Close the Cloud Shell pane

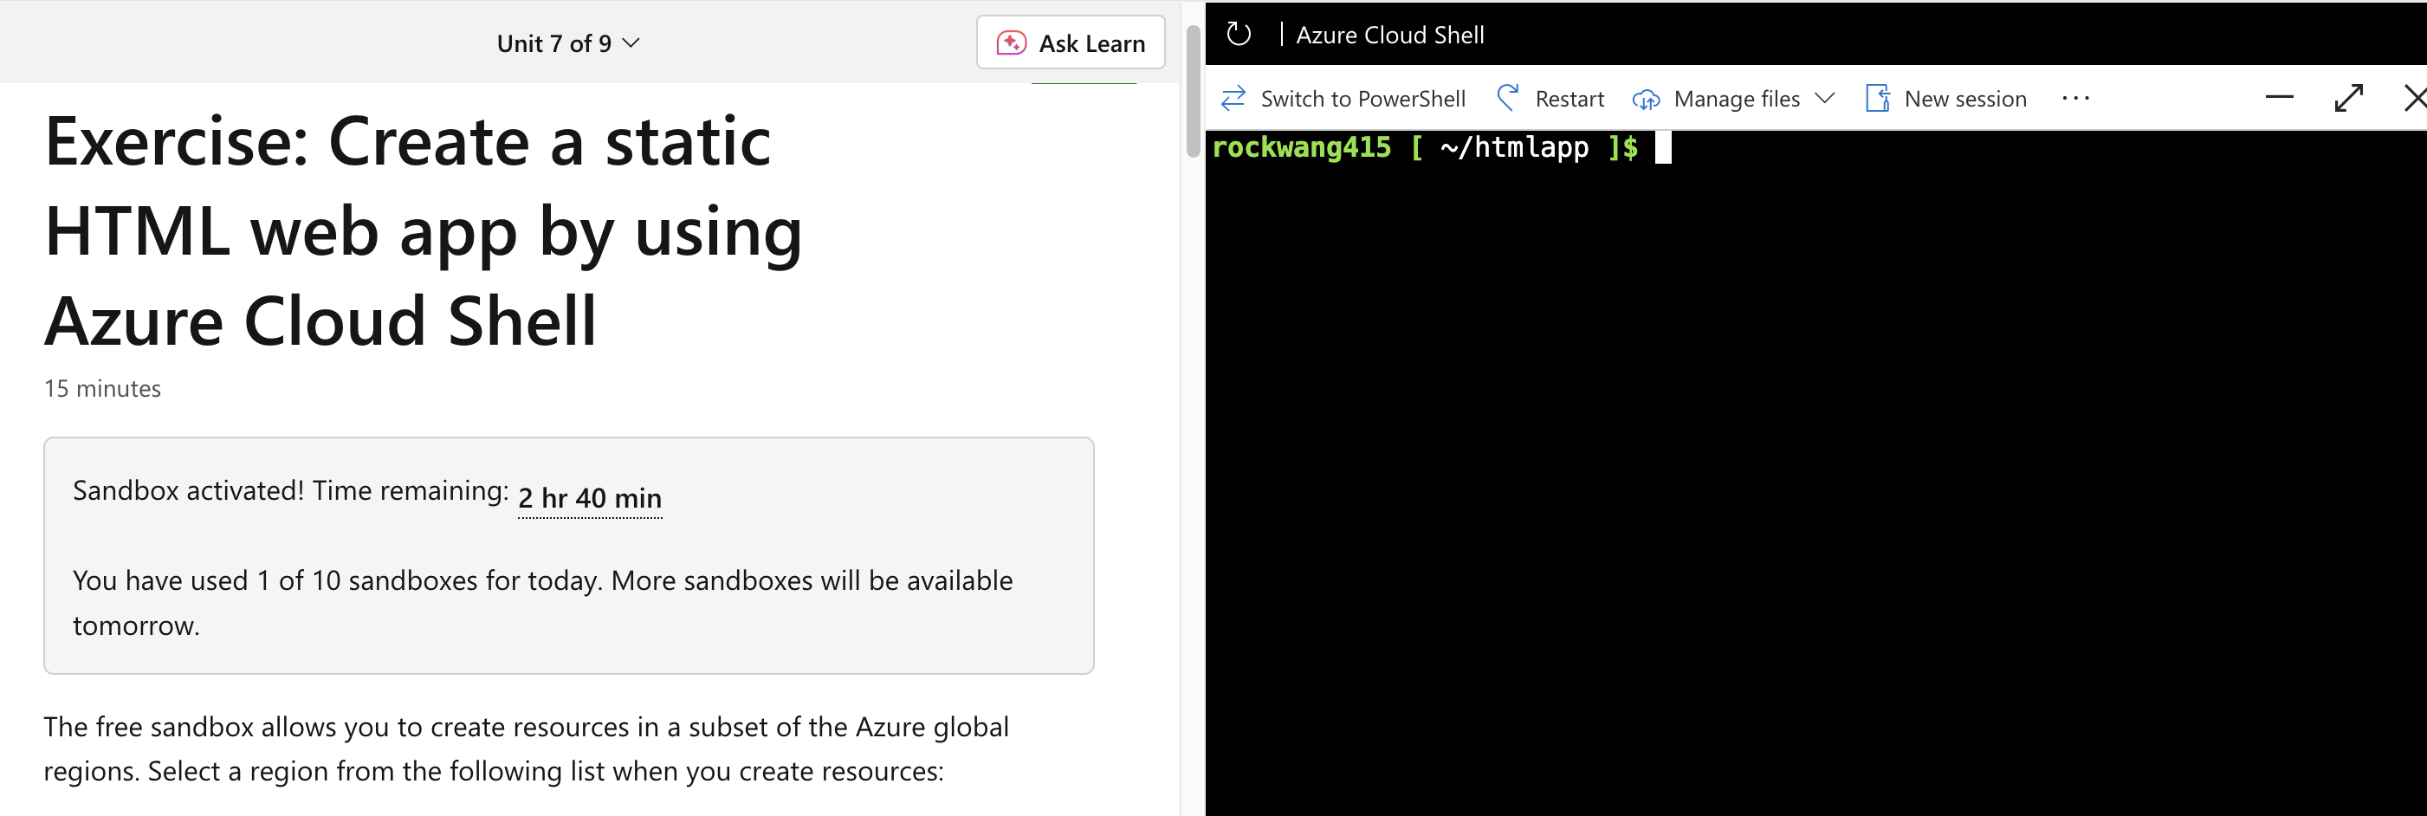point(2414,98)
